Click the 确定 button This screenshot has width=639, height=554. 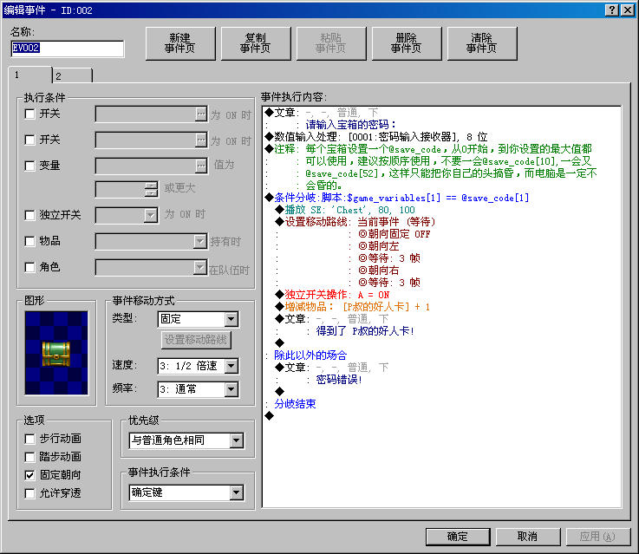(x=458, y=537)
